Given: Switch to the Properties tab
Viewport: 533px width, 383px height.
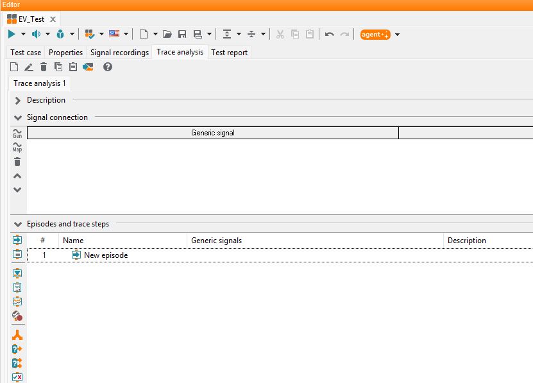Looking at the screenshot, I should [x=65, y=53].
